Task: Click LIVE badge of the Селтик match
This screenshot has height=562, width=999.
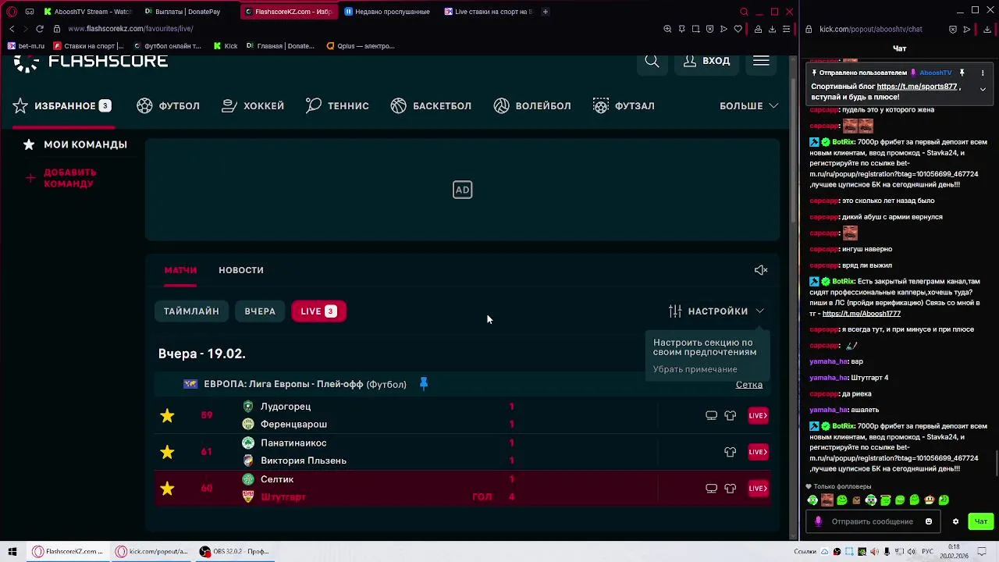Action: coord(758,488)
